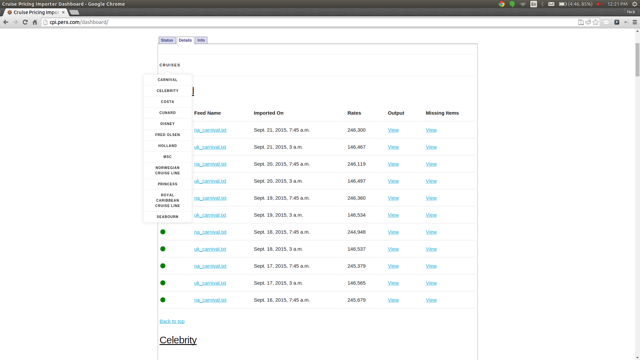The width and height of the screenshot is (640, 360).
Task: View missing items for the 245,679 row
Action: (x=431, y=300)
